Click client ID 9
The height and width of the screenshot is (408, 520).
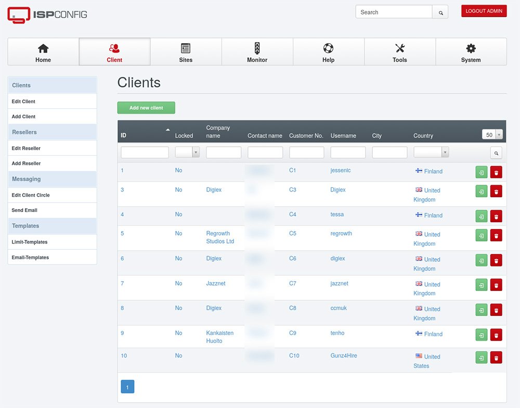tap(122, 333)
